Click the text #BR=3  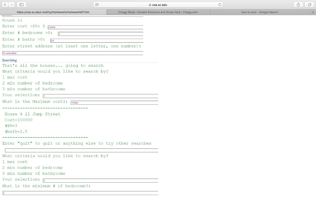point(11,126)
